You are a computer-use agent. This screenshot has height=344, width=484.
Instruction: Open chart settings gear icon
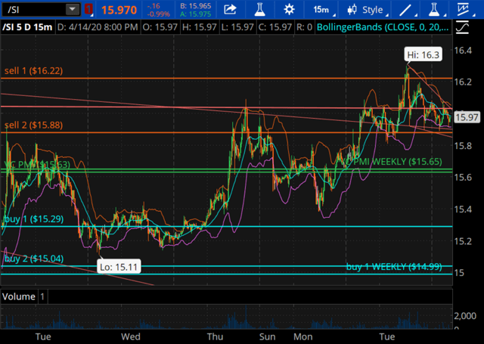tap(289, 10)
